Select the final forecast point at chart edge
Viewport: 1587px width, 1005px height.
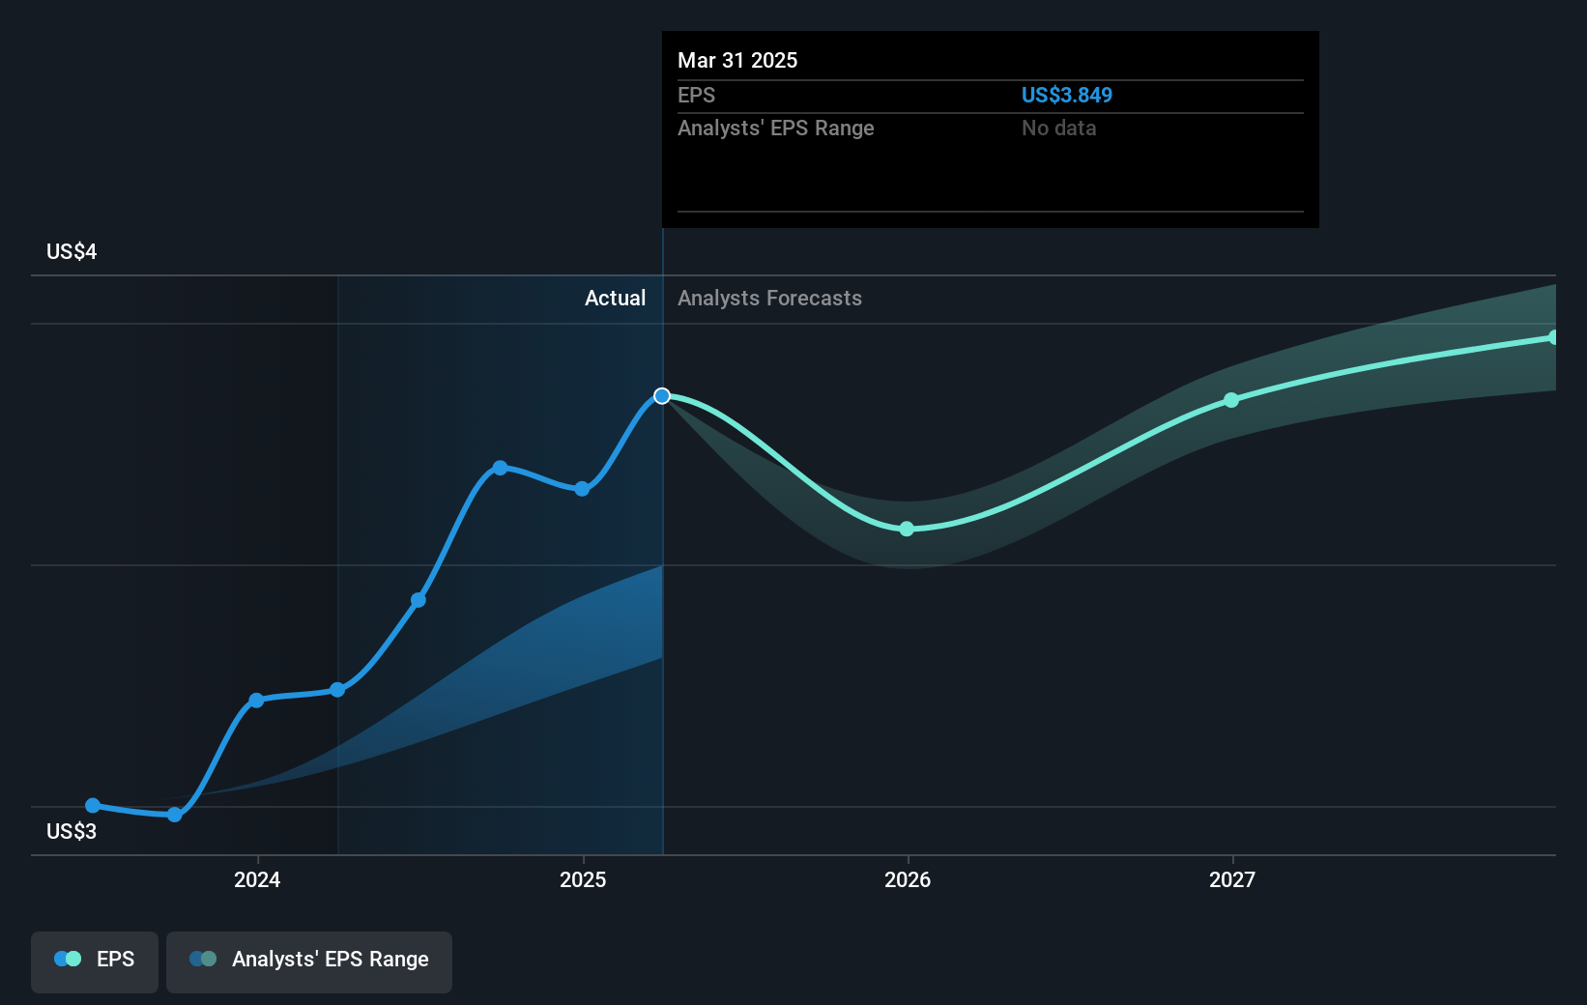coord(1553,337)
